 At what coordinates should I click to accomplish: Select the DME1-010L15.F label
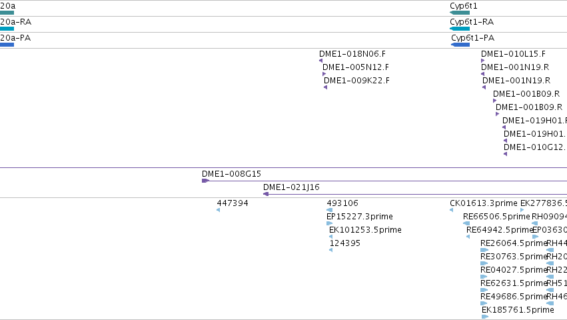coord(513,54)
